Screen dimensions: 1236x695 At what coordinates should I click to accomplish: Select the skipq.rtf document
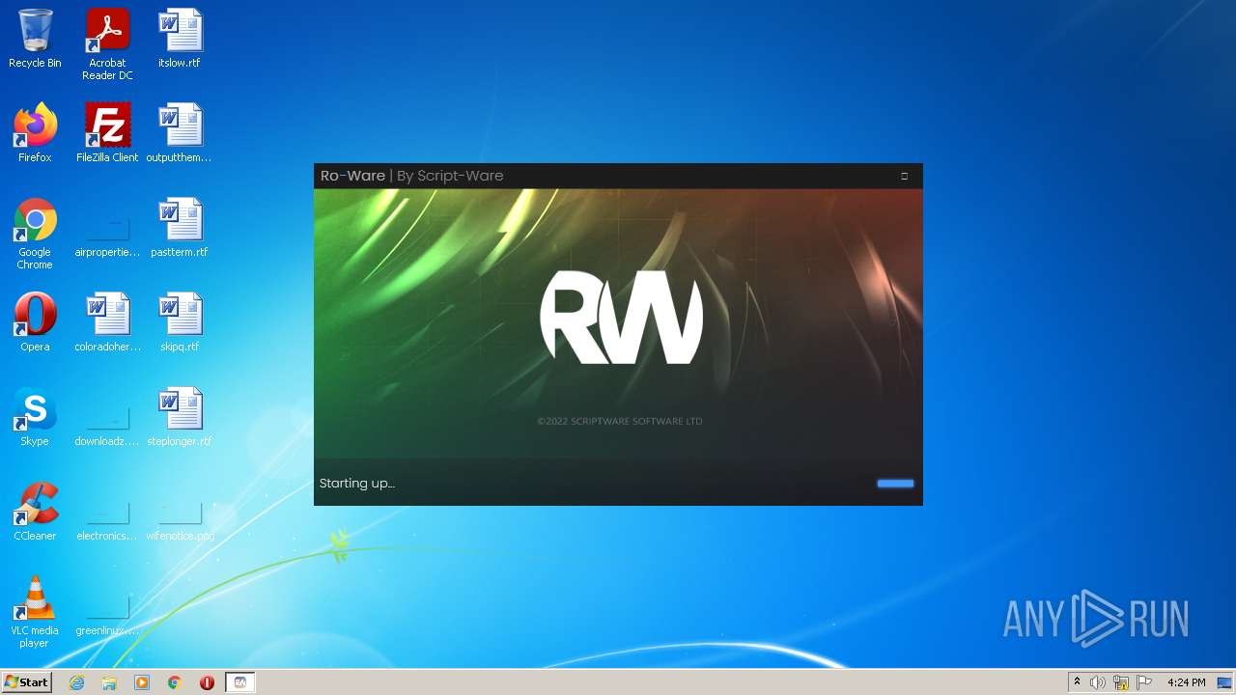coord(180,322)
